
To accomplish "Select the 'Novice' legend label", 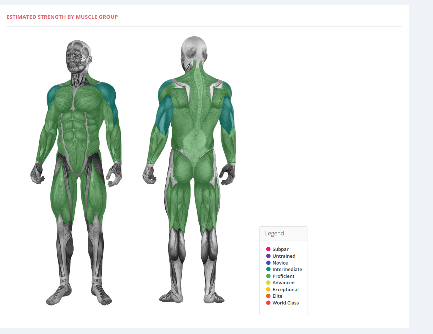I will point(280,263).
